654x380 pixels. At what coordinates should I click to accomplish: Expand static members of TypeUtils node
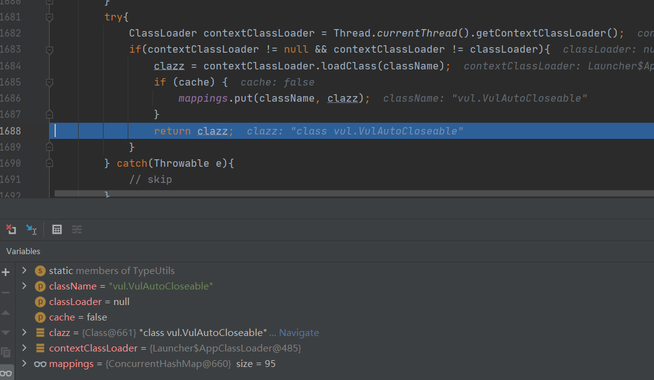[24, 270]
